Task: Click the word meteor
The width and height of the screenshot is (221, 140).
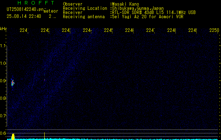Action: pyautogui.click(x=51, y=11)
